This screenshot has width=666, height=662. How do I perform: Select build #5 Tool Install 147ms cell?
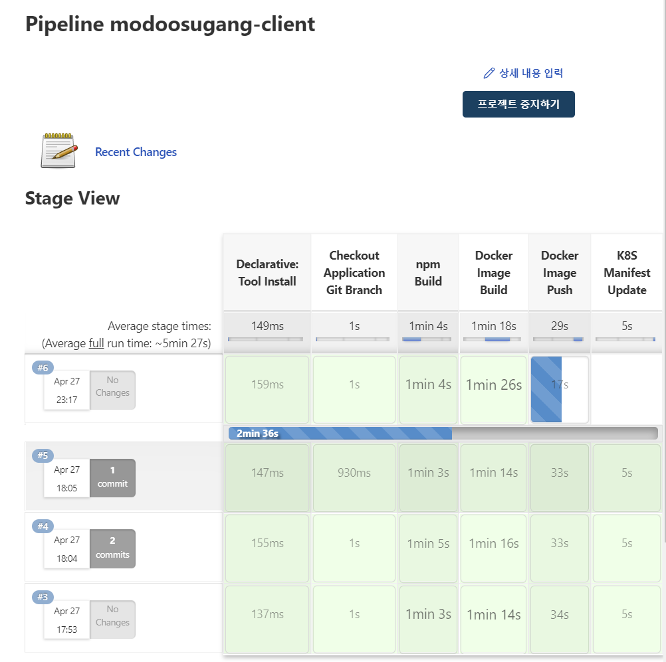coord(267,477)
